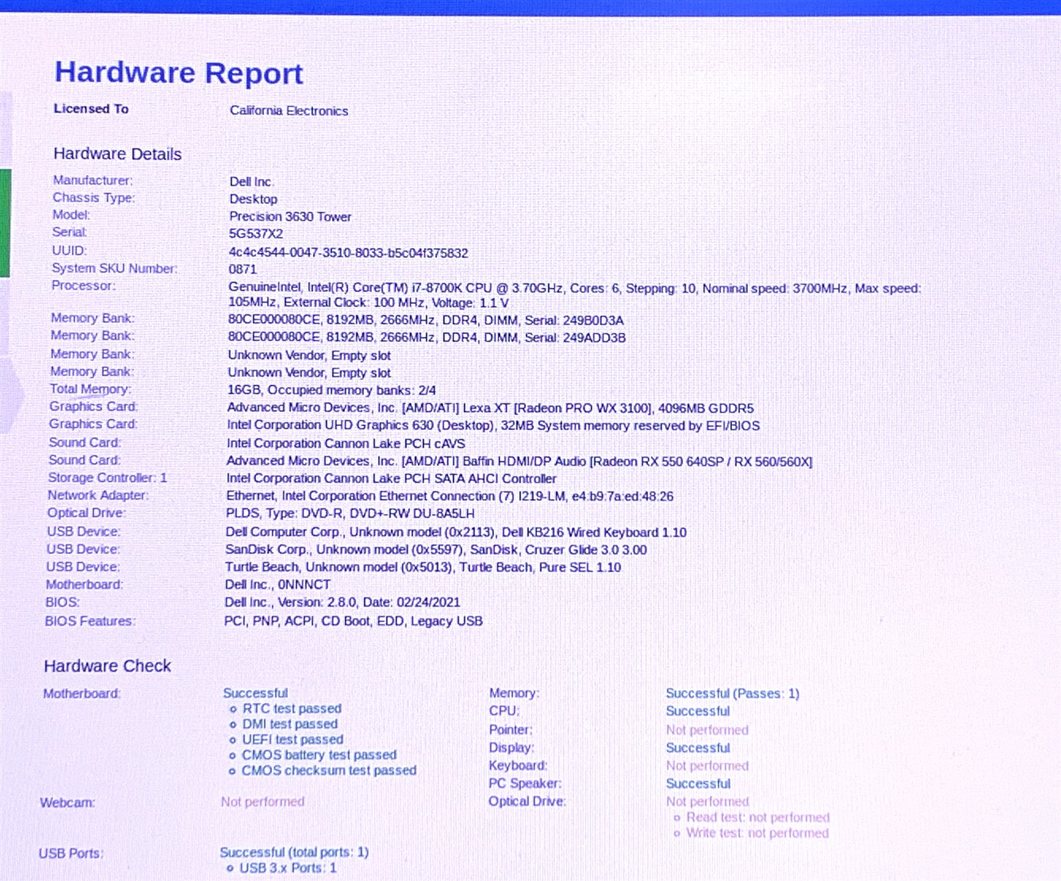Screen dimensions: 1061x881
Task: Click the 'RTC test passed' item
Action: (x=292, y=709)
